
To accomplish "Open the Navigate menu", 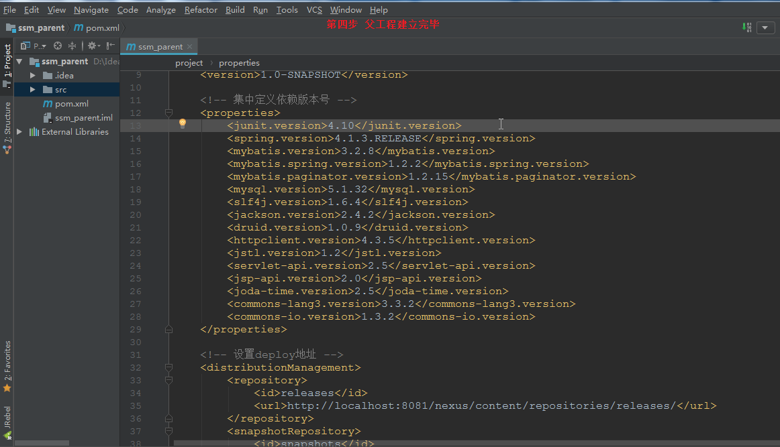I will [91, 10].
